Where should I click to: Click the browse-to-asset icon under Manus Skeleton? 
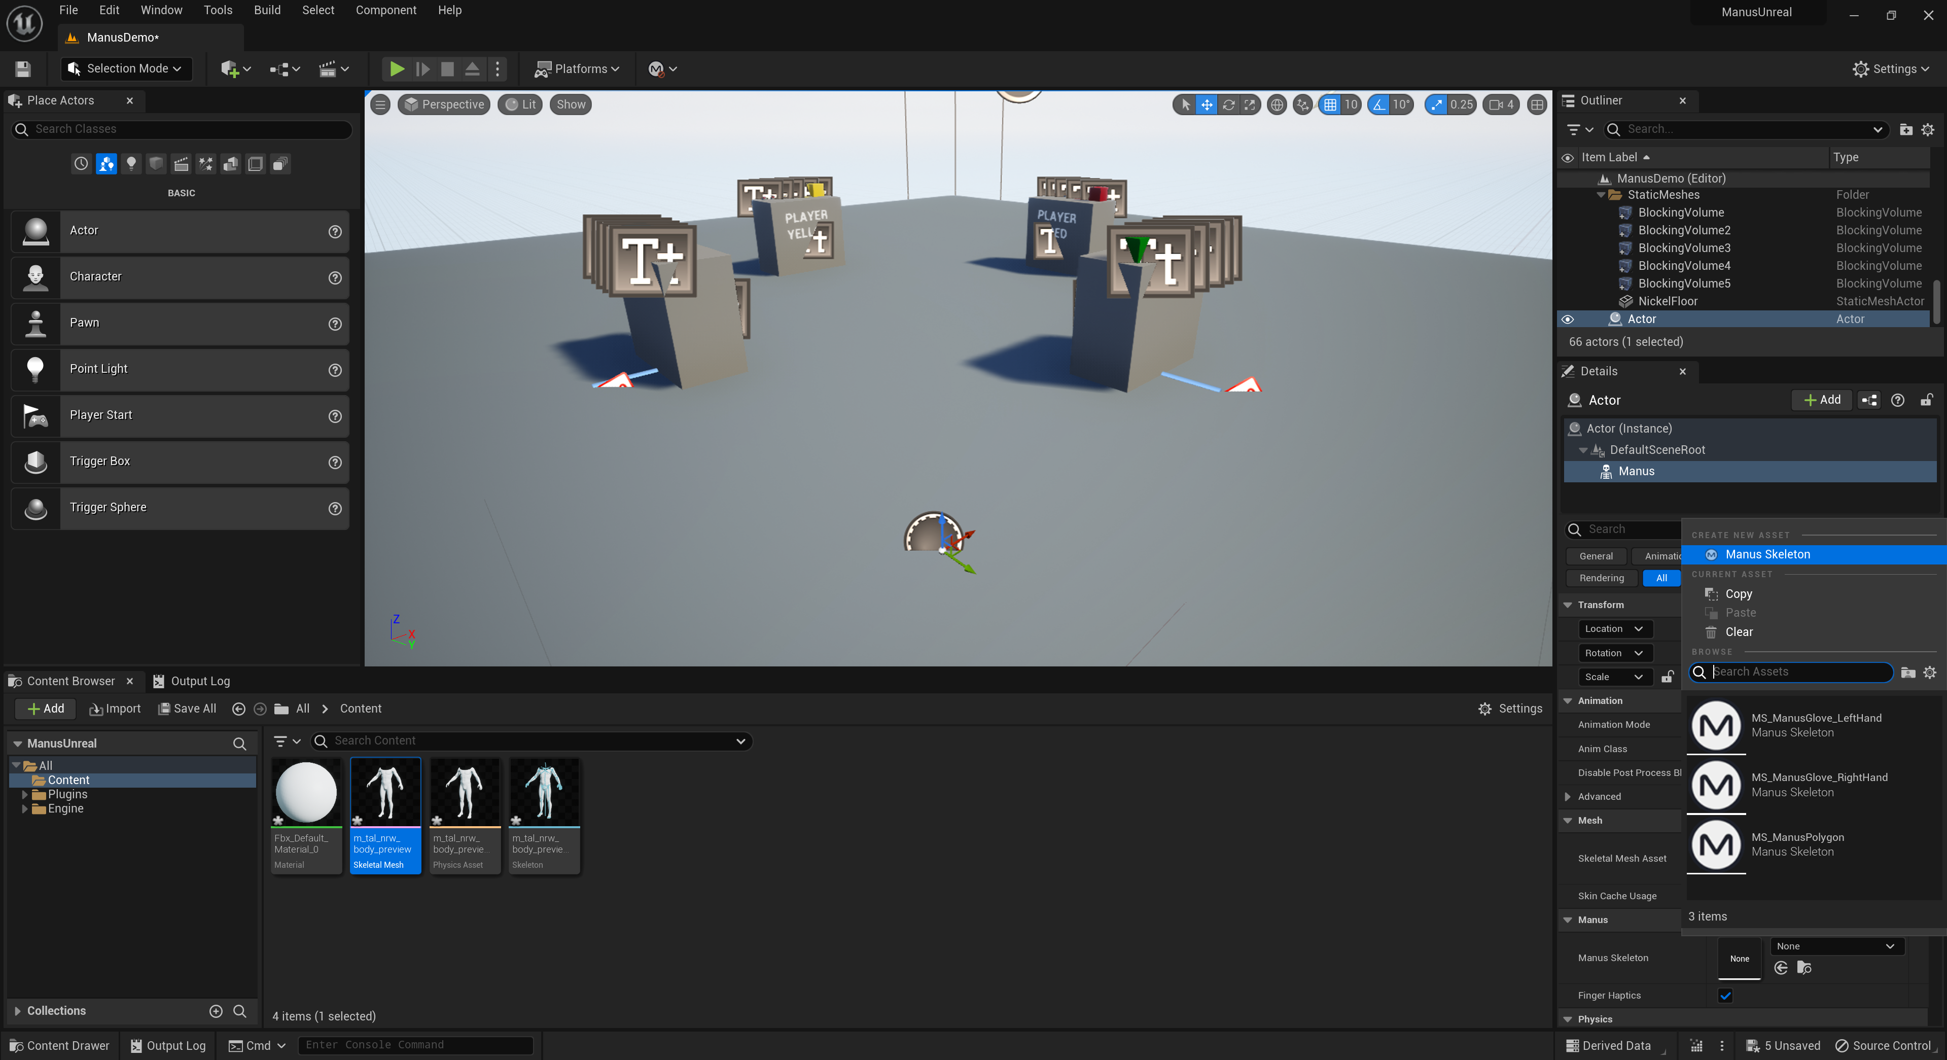click(1804, 968)
